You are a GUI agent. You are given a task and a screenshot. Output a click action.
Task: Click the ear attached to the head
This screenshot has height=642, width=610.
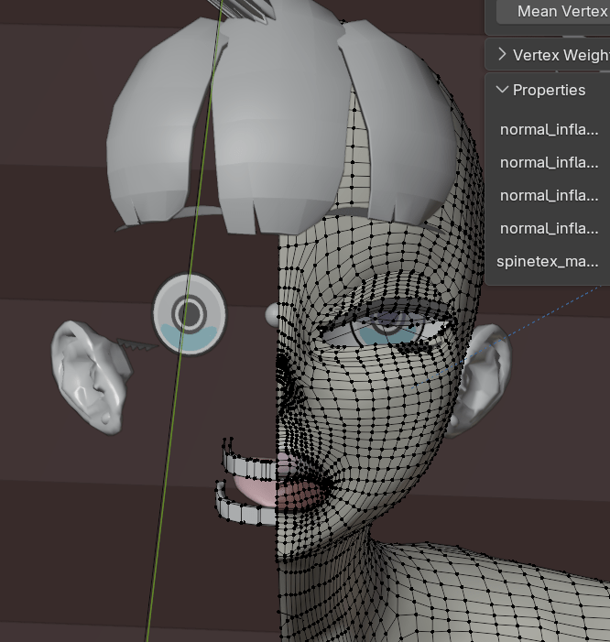(x=484, y=375)
